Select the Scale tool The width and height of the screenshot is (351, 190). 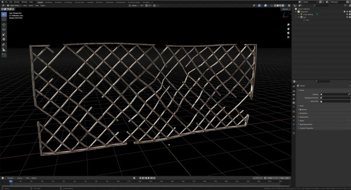4,34
